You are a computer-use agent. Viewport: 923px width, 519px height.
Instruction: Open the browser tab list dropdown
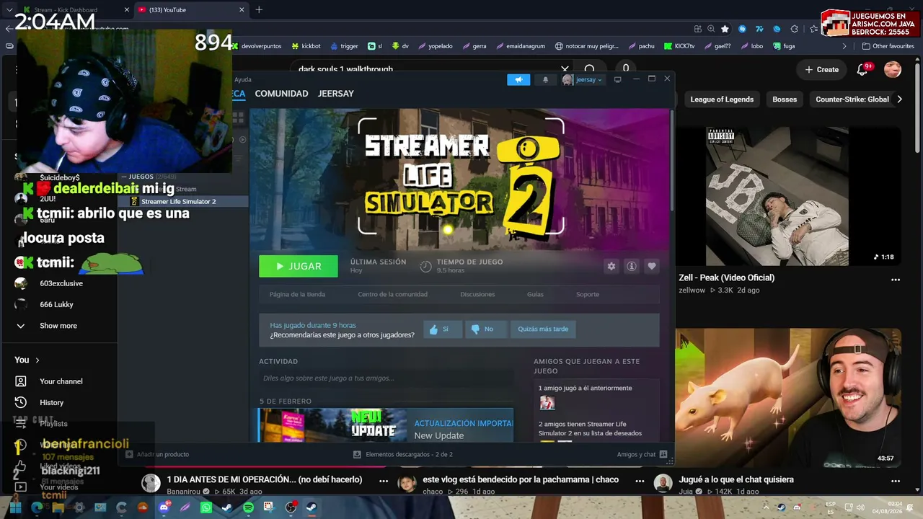tap(9, 10)
